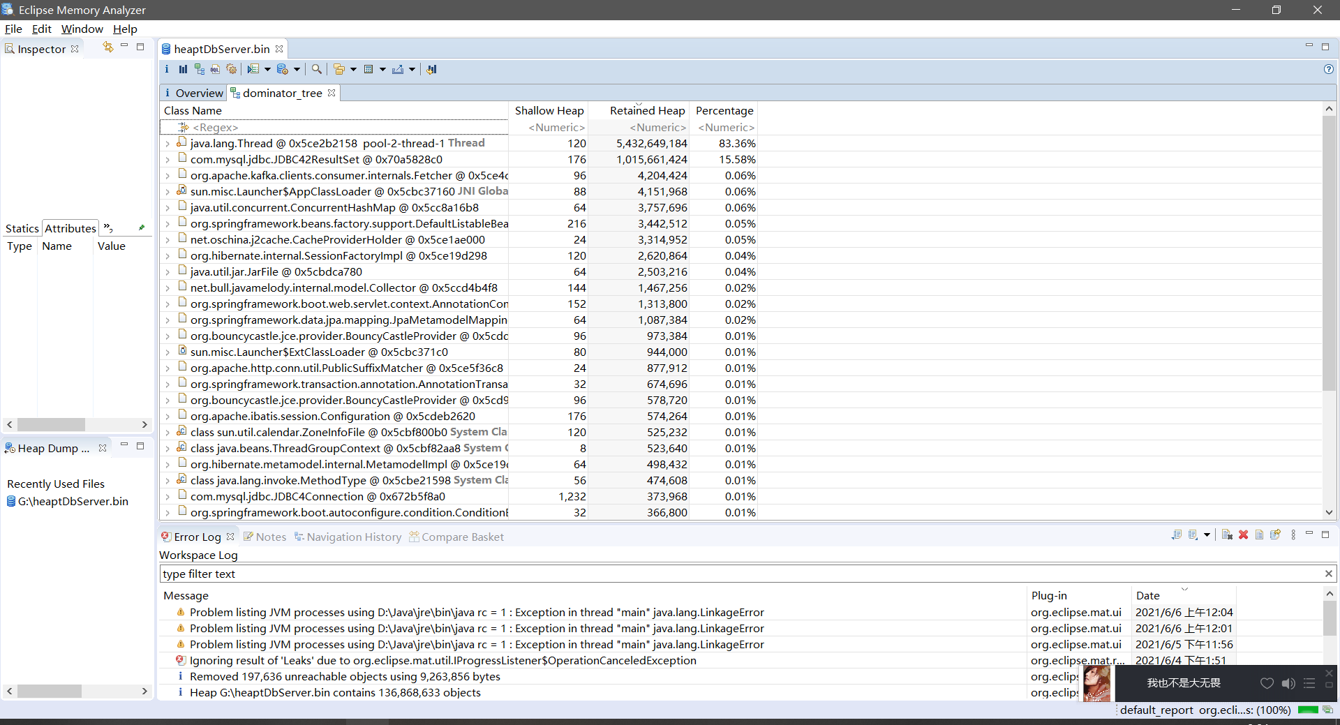This screenshot has height=725, width=1340.
Task: Compare to another heap dump icon
Action: (432, 69)
